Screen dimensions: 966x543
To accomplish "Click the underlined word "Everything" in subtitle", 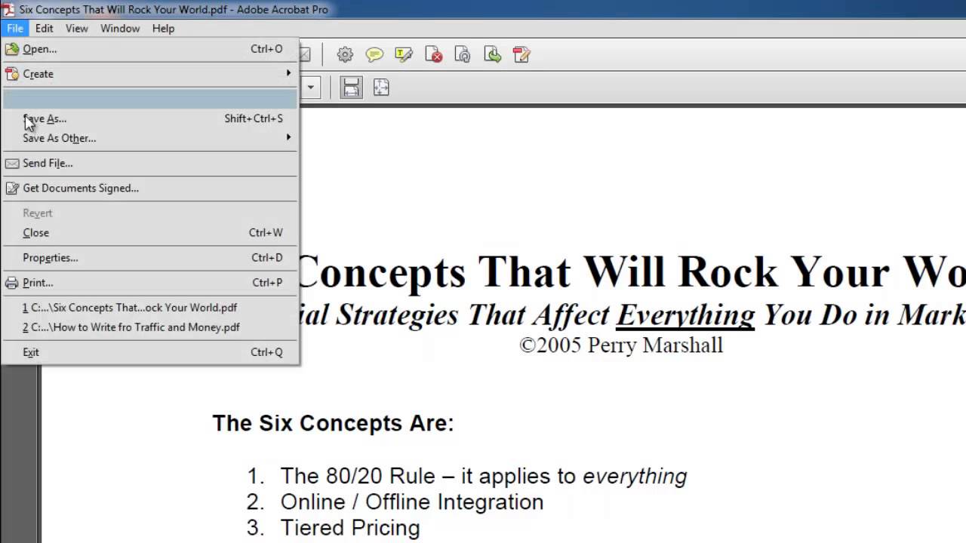I will [685, 314].
